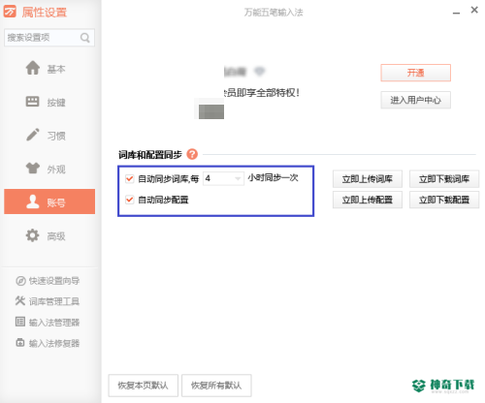Click the 万能五笔 logo icon at top left
This screenshot has height=403, width=485.
click(x=10, y=12)
